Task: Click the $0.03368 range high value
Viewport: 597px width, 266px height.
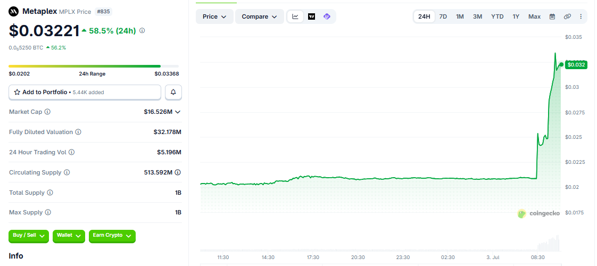Action: pyautogui.click(x=167, y=74)
